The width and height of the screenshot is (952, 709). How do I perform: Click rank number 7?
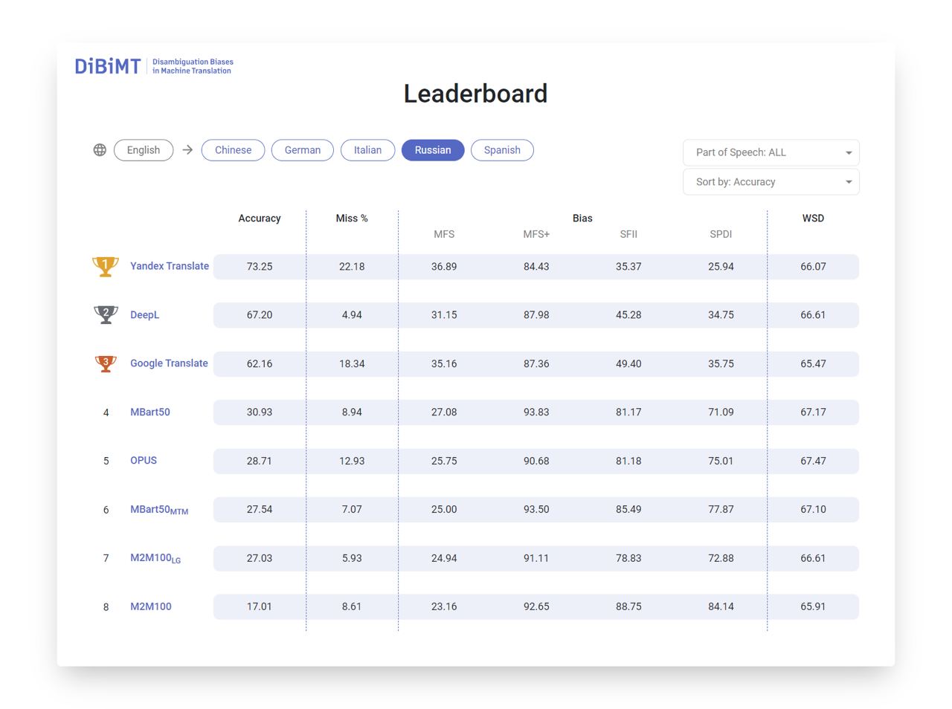pos(106,559)
